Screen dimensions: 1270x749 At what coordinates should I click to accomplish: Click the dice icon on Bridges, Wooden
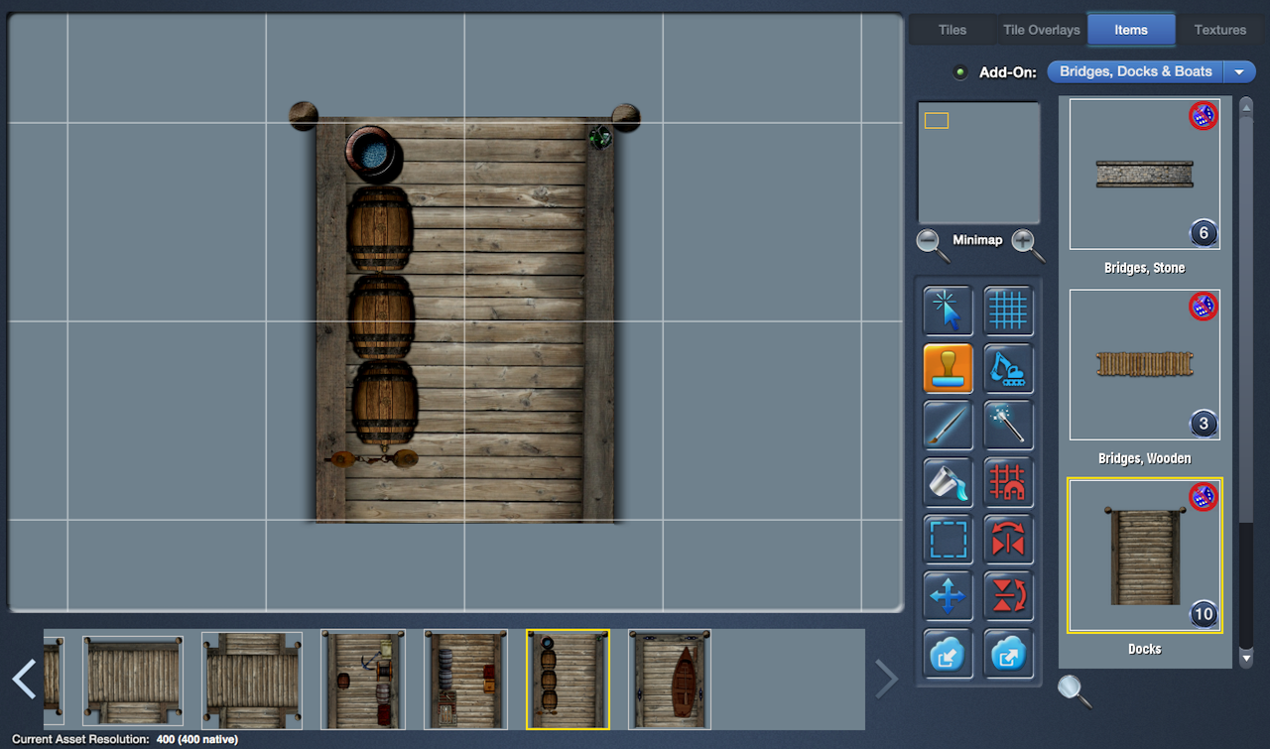(1203, 307)
